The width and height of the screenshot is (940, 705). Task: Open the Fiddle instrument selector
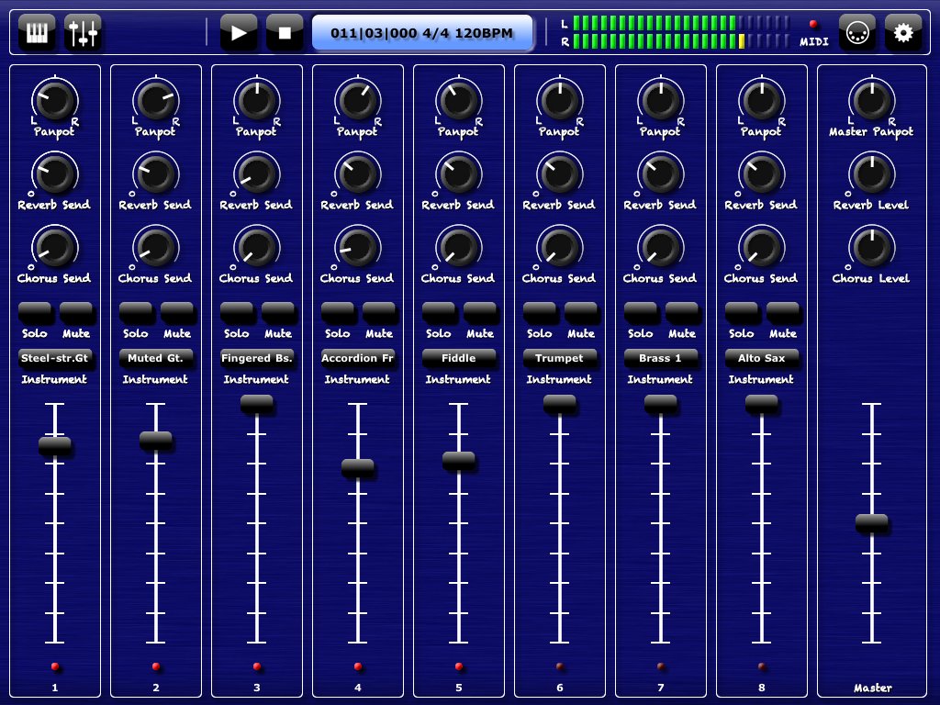click(x=459, y=357)
